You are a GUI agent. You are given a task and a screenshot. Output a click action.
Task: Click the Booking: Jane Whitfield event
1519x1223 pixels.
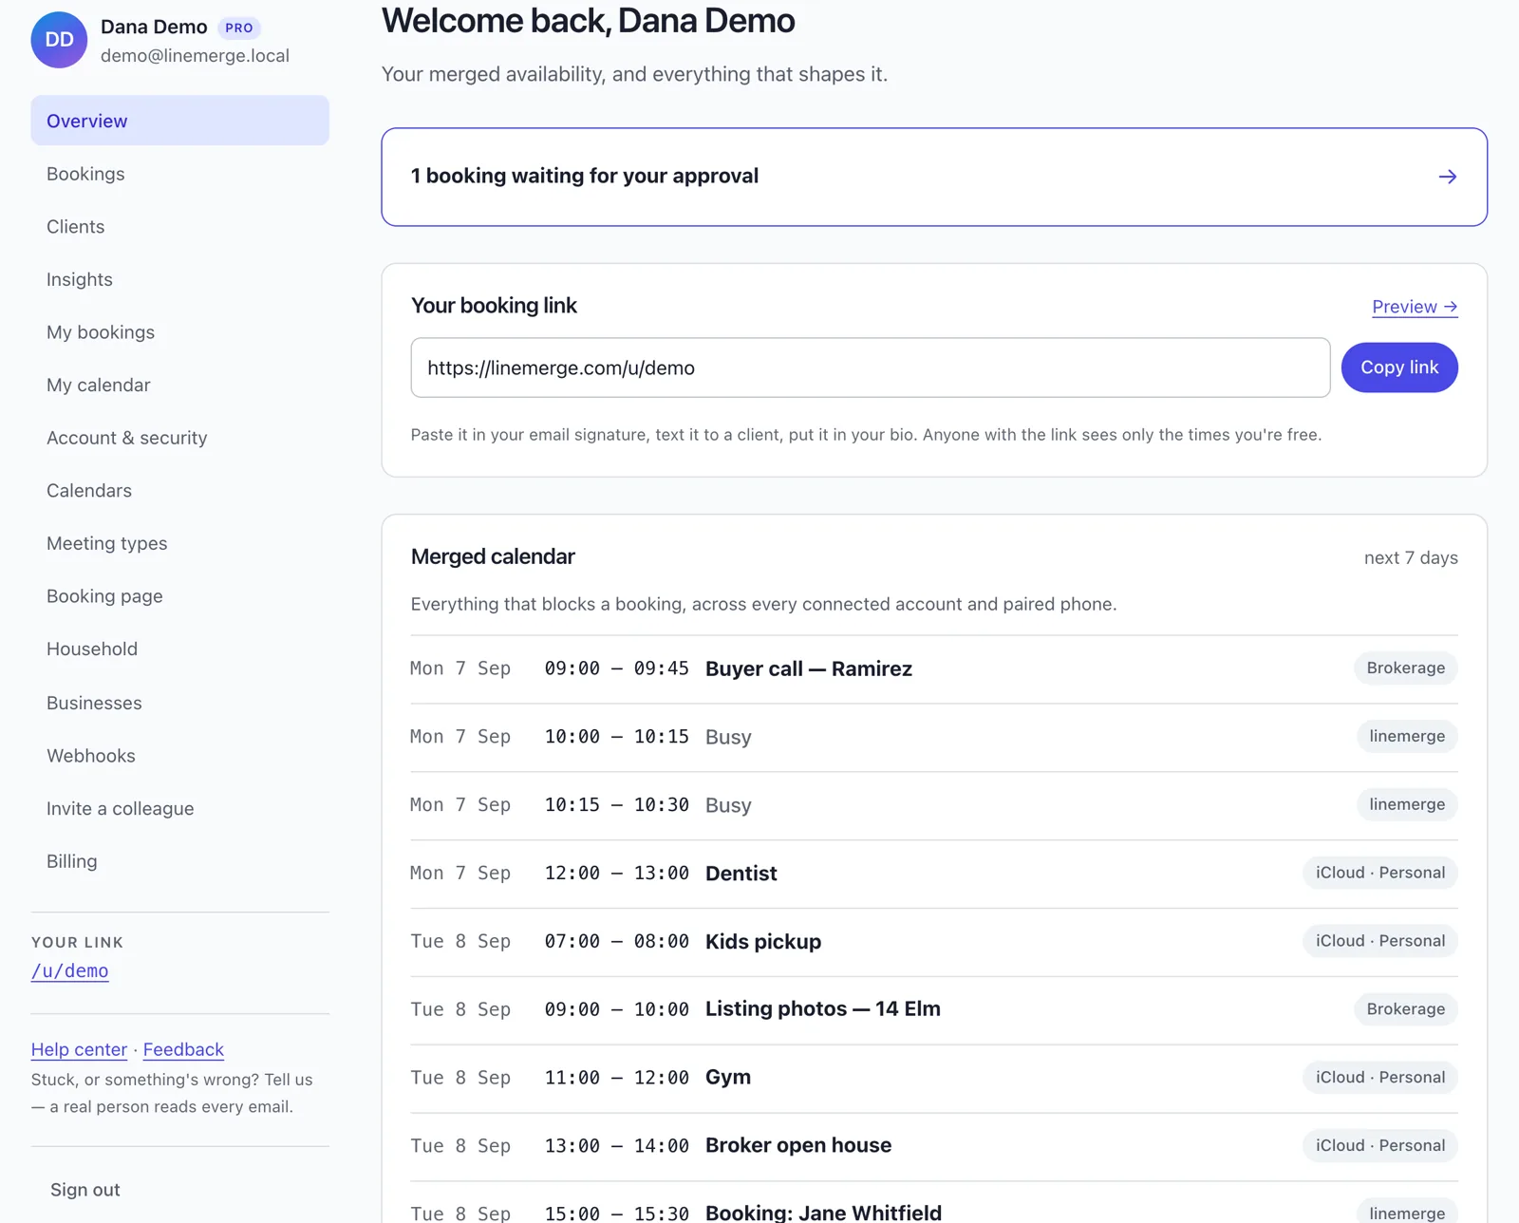[x=823, y=1213]
